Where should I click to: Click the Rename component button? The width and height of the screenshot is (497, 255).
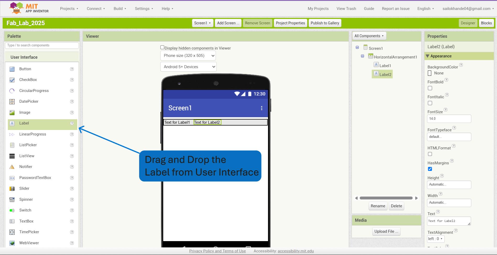pyautogui.click(x=378, y=206)
